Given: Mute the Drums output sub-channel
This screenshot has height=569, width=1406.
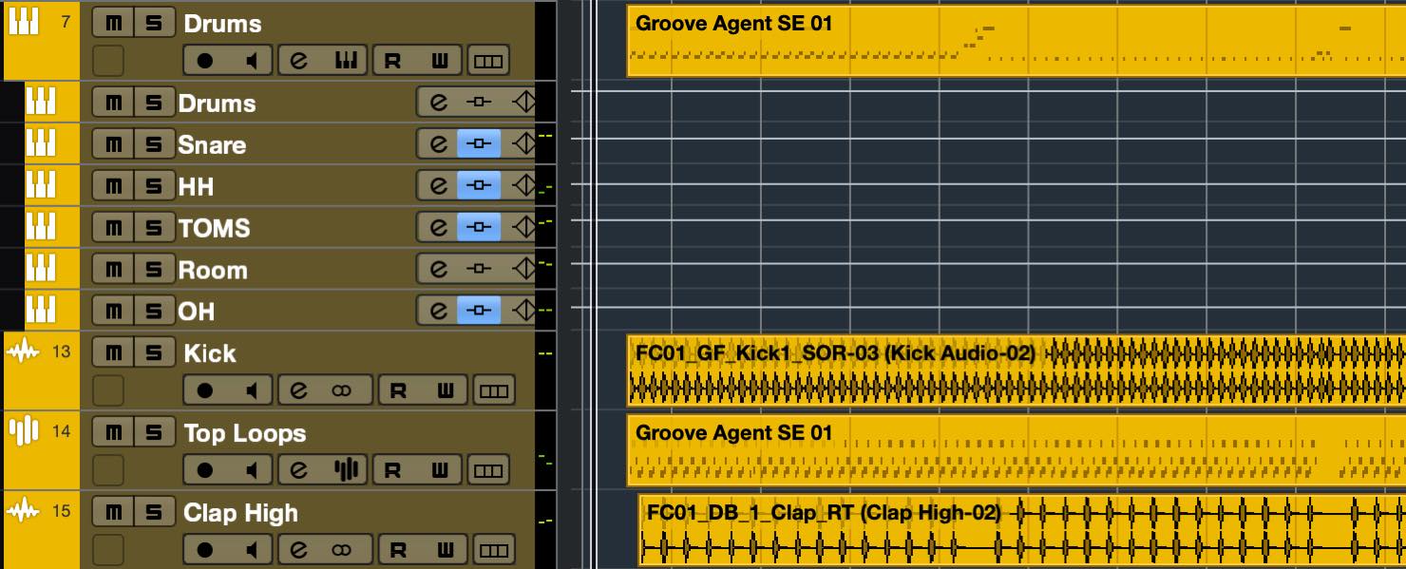Looking at the screenshot, I should pyautogui.click(x=113, y=103).
